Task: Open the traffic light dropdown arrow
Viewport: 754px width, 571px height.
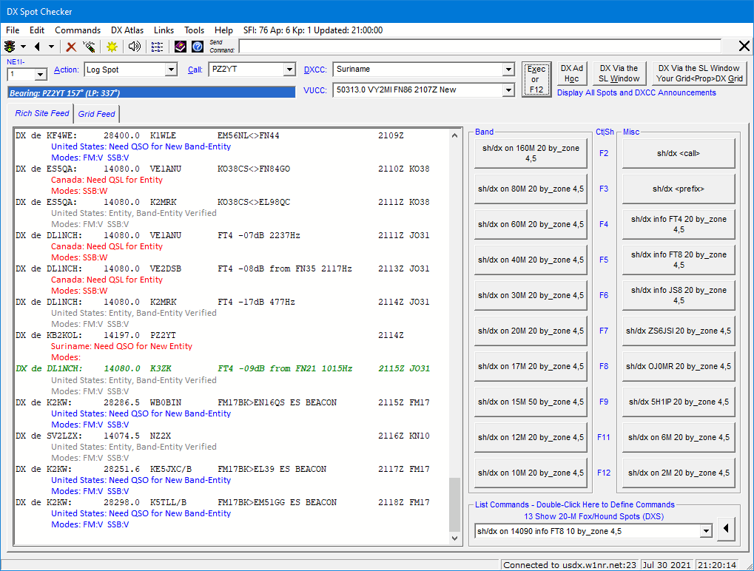Action: pyautogui.click(x=23, y=47)
